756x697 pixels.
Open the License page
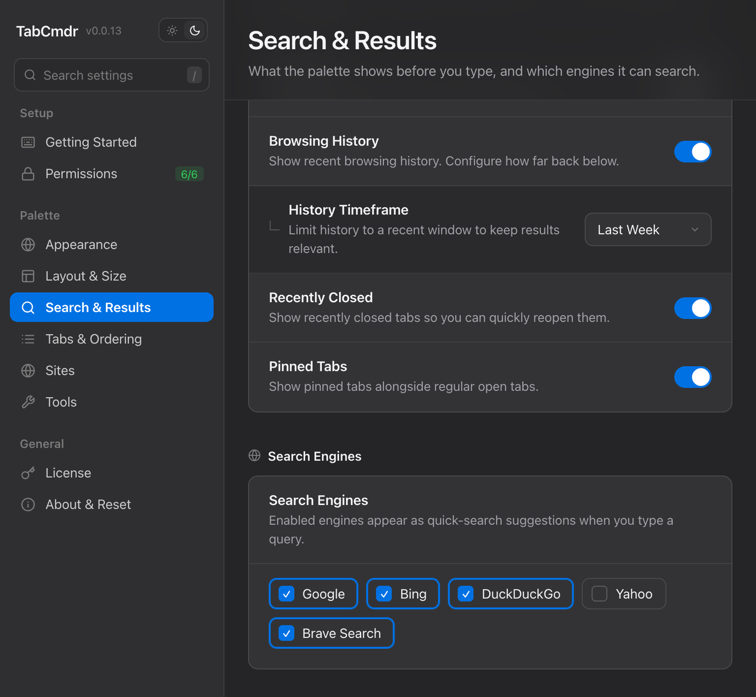coord(112,473)
